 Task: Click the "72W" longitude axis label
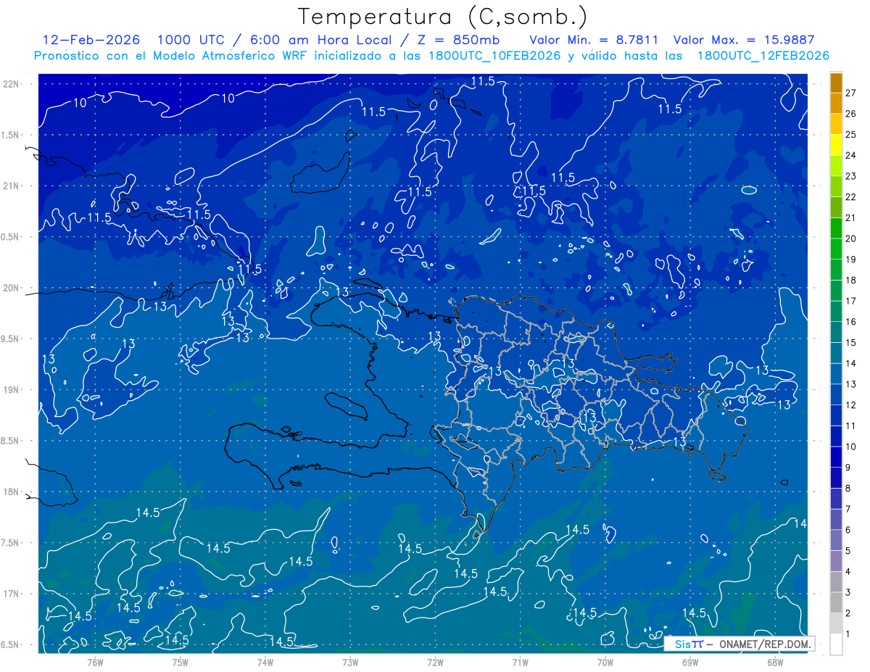(x=435, y=663)
